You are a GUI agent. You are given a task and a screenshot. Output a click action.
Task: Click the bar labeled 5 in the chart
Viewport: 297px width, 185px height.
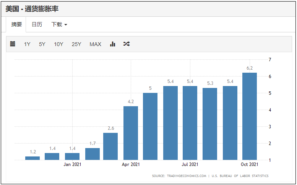pyautogui.click(x=150, y=126)
